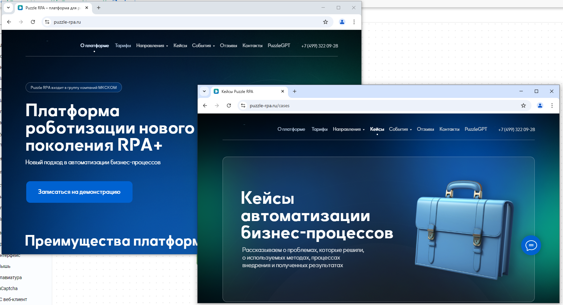Reload the Кейсы Puzzle RPA page
This screenshot has height=305, width=563.
coord(229,106)
